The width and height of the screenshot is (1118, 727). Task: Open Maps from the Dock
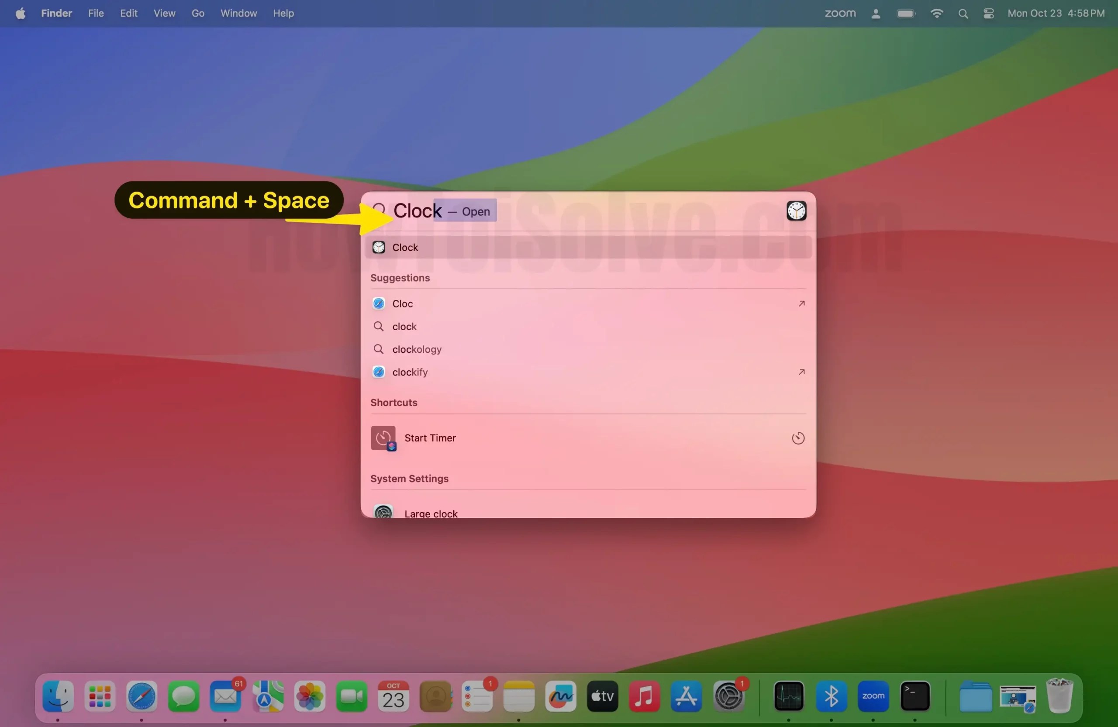[266, 697]
